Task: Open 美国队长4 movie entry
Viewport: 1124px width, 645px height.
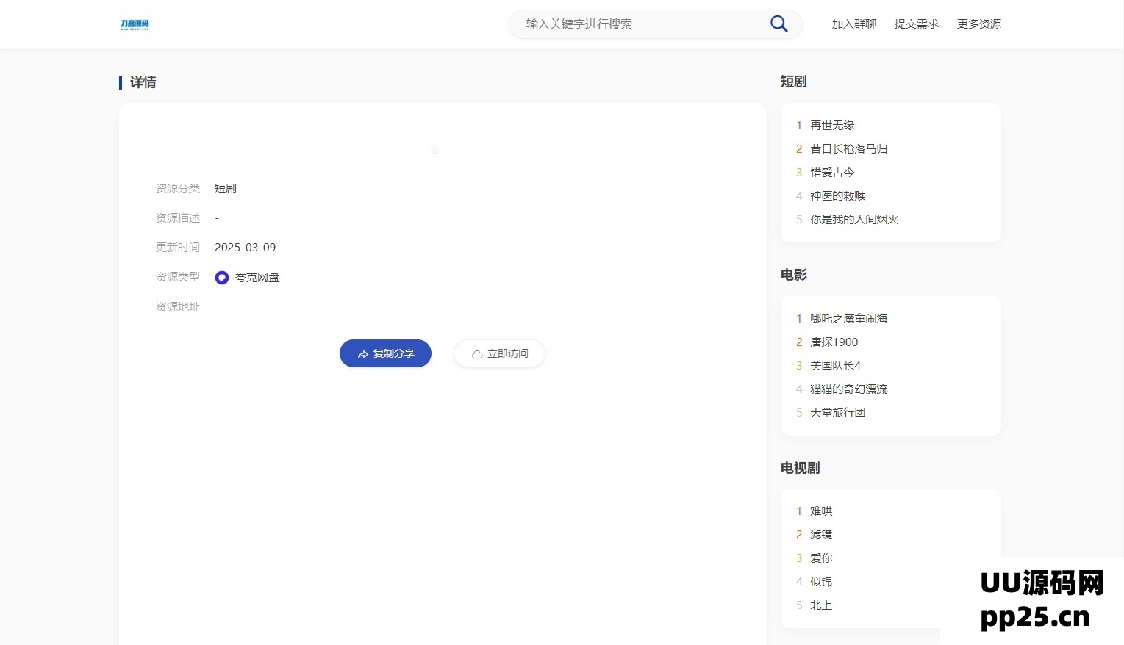Action: [835, 366]
